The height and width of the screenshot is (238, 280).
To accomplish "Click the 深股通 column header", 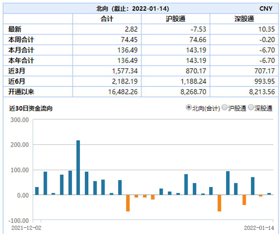I will 244,19.
